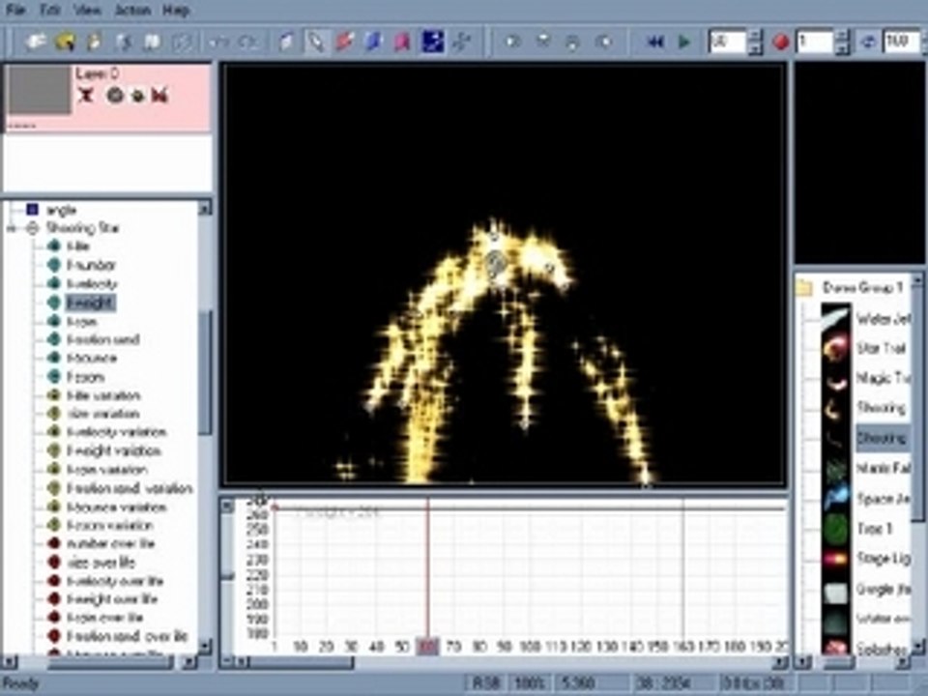Select the number property
The height and width of the screenshot is (696, 928).
pyautogui.click(x=90, y=265)
